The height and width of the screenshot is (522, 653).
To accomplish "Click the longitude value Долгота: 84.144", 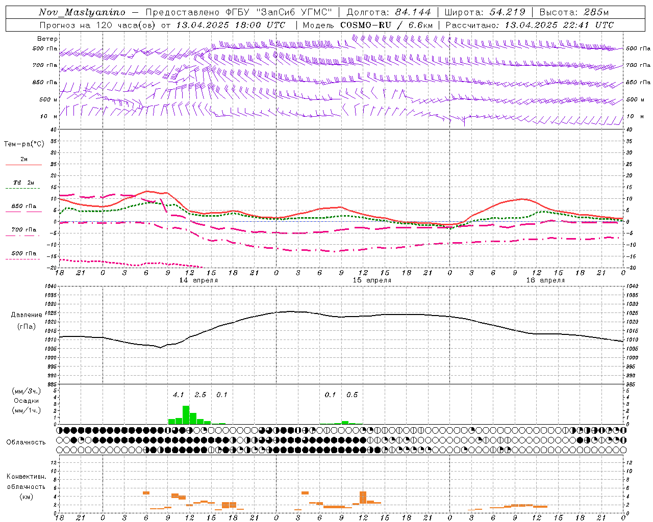I will pyautogui.click(x=389, y=12).
